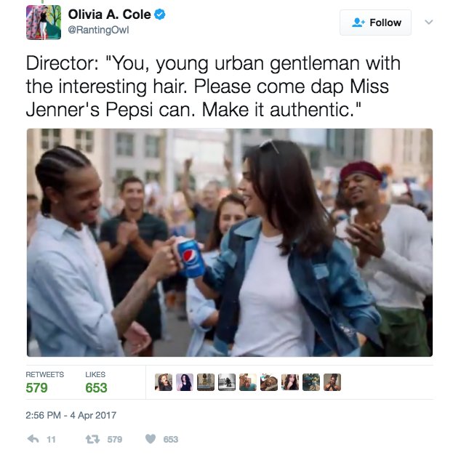461x468 pixels.
Task: Expand the tweet options chevron
Action: [429, 22]
